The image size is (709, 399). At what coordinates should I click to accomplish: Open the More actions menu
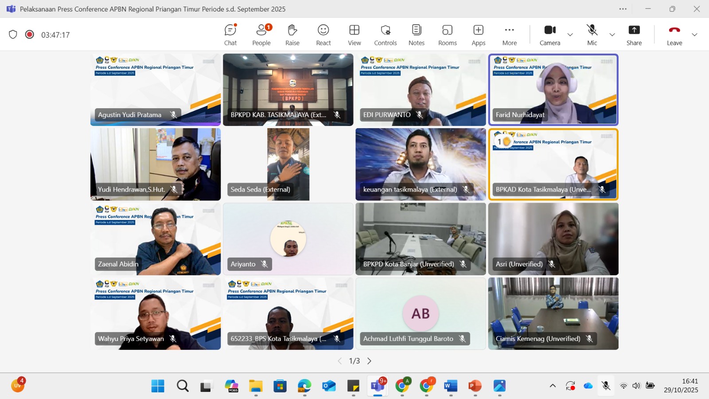pyautogui.click(x=510, y=35)
